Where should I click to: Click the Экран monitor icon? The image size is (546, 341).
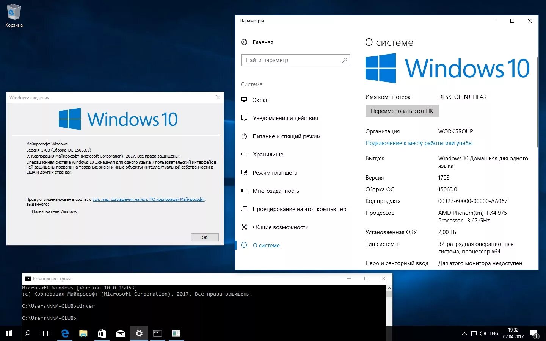coord(244,100)
